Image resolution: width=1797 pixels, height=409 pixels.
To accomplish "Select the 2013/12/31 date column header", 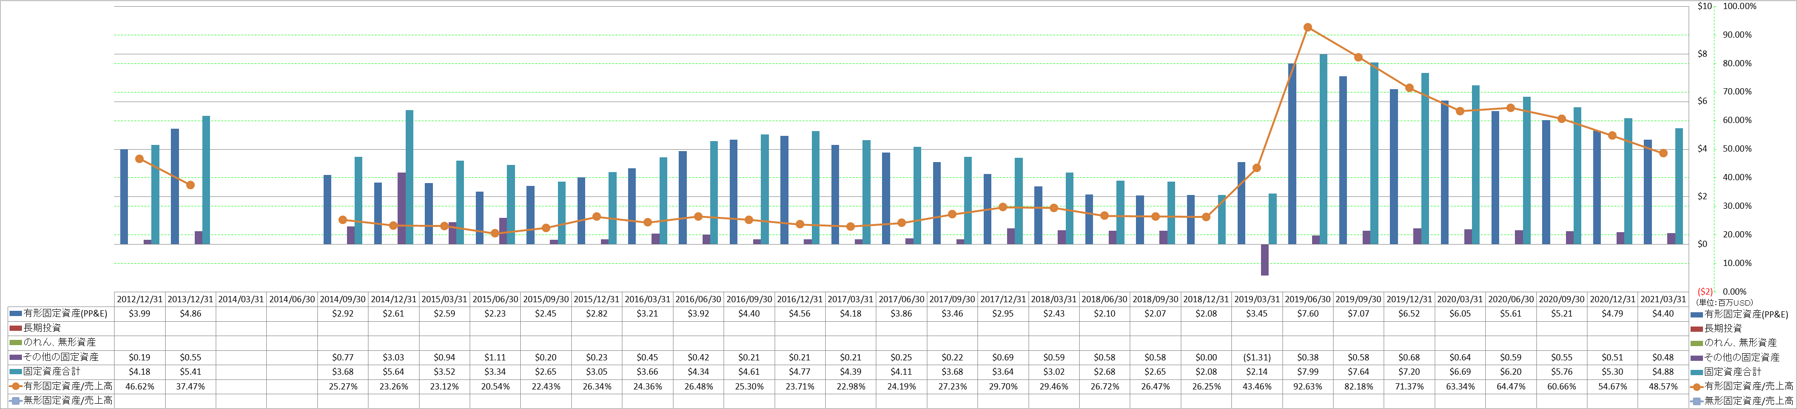I will pos(190,299).
